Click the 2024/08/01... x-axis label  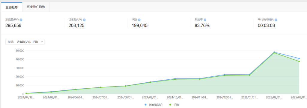[x=125, y=97]
